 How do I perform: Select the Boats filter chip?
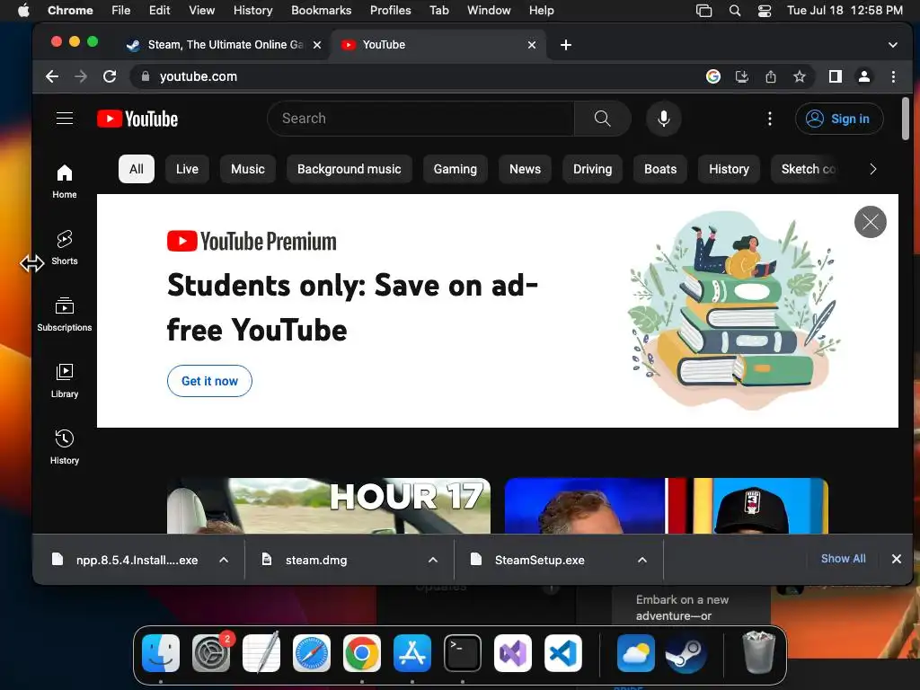point(660,169)
